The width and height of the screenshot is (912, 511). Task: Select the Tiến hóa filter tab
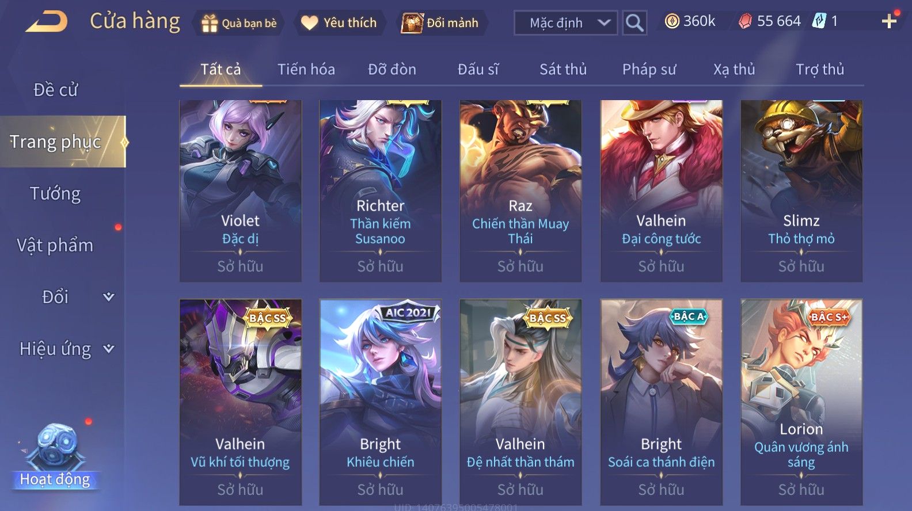tap(306, 70)
